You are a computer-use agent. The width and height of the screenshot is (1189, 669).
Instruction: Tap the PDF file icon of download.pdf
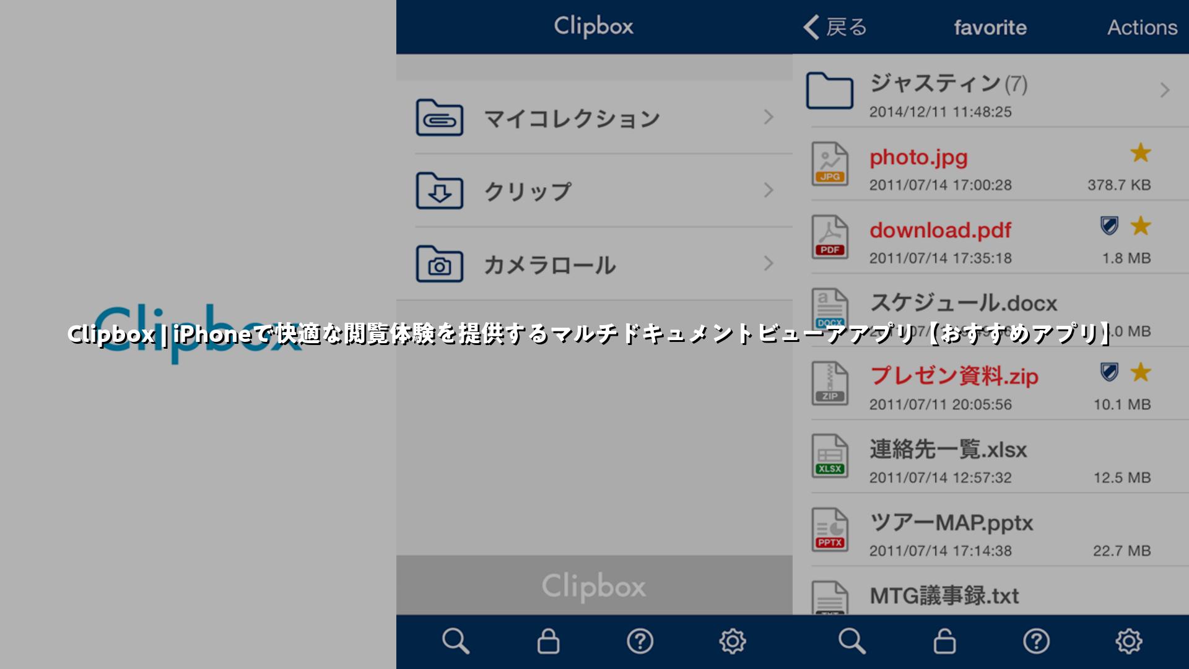click(x=830, y=237)
